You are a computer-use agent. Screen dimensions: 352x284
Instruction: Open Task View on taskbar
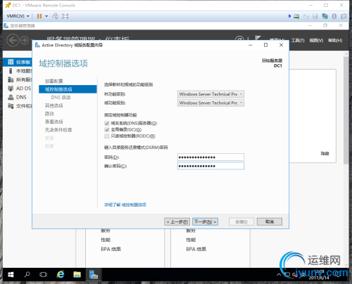coord(44,274)
